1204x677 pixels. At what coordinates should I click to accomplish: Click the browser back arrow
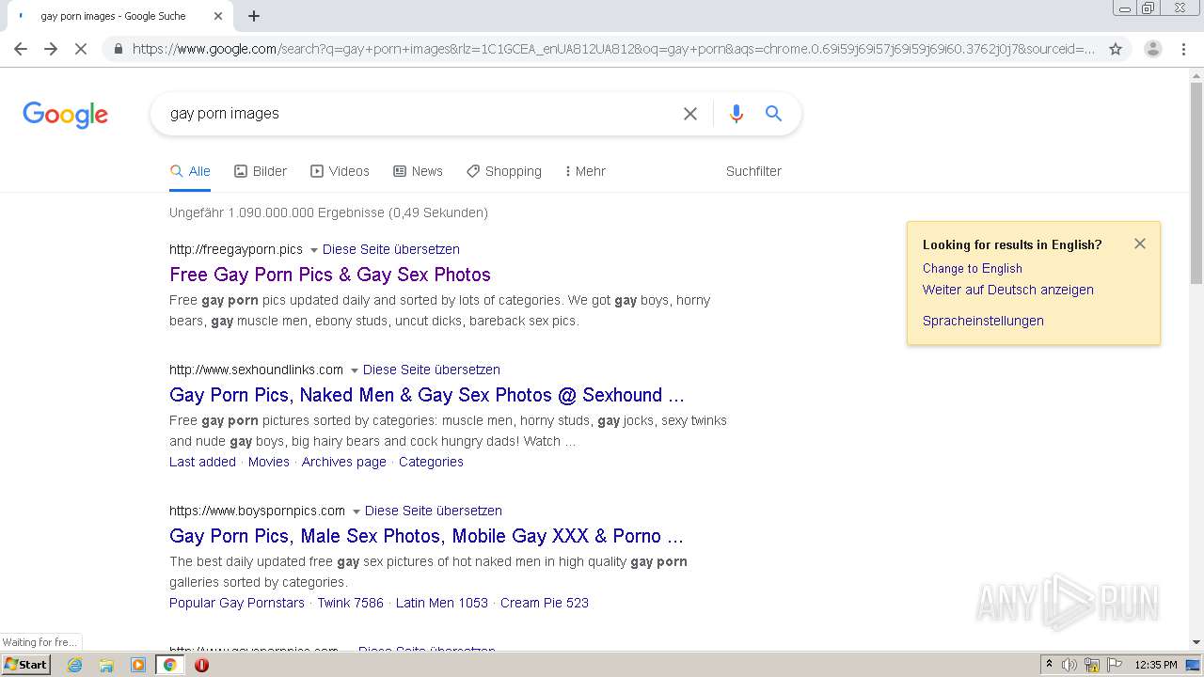[21, 49]
